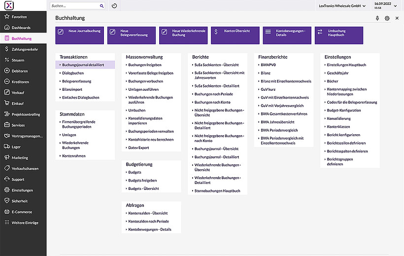This screenshot has width=404, height=256.
Task: Open page settings gear icon top right
Action: coord(387,18)
